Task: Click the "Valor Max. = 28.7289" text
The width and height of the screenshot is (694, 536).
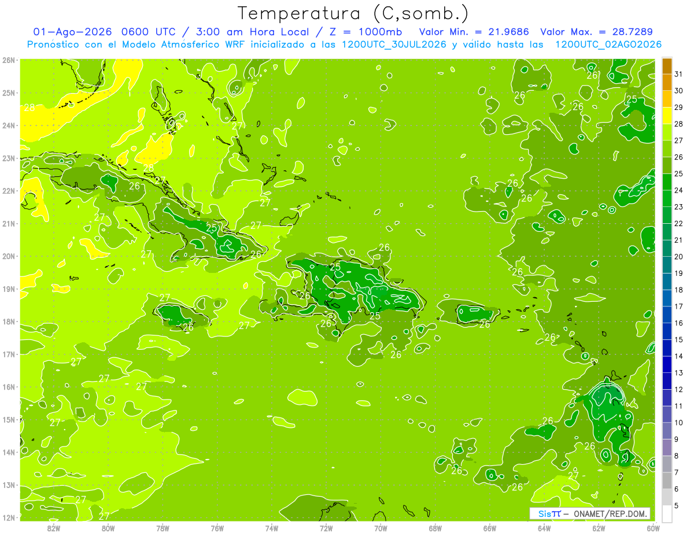Action: (597, 32)
